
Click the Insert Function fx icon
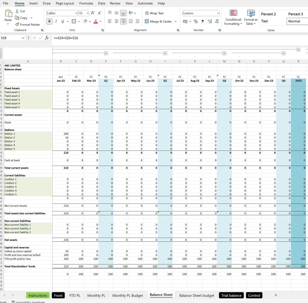coord(46,38)
